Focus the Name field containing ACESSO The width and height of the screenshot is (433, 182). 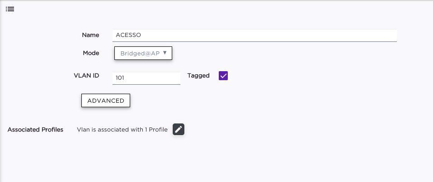click(x=254, y=35)
